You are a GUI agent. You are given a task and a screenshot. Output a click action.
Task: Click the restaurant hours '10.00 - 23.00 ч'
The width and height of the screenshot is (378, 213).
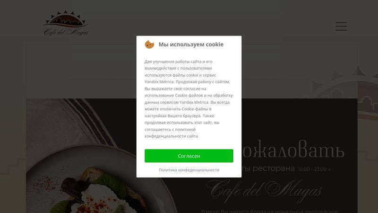314,169
